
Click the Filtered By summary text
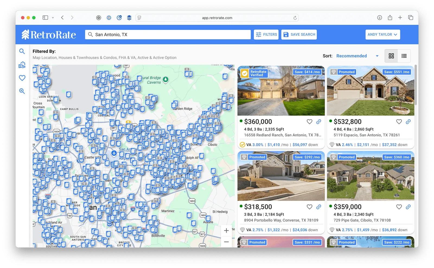pyautogui.click(x=104, y=58)
